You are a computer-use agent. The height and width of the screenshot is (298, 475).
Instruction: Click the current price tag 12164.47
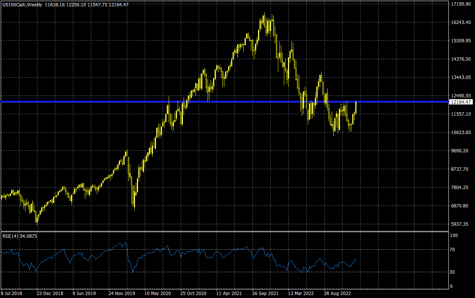(461, 102)
